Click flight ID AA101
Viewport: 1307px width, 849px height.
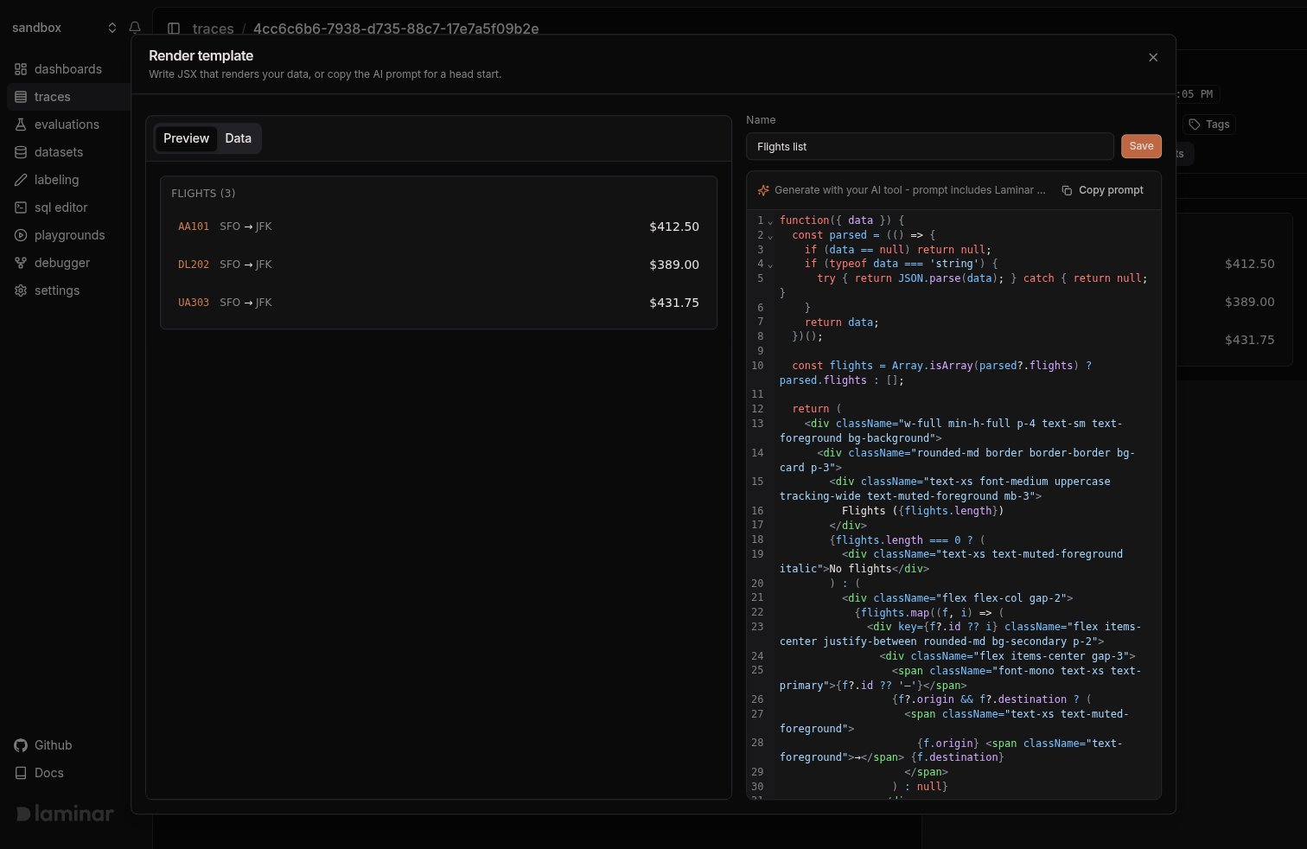point(194,227)
